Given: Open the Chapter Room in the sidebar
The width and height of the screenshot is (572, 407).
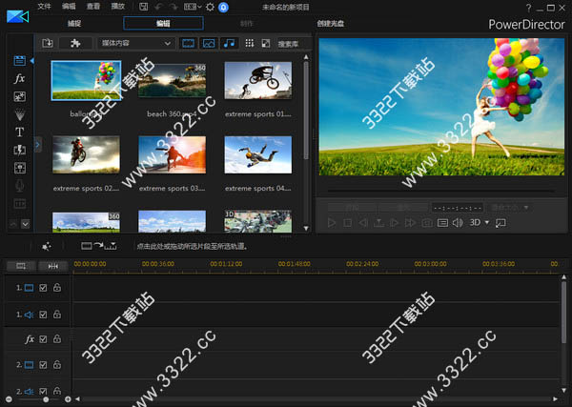Looking at the screenshot, I should click(x=19, y=204).
